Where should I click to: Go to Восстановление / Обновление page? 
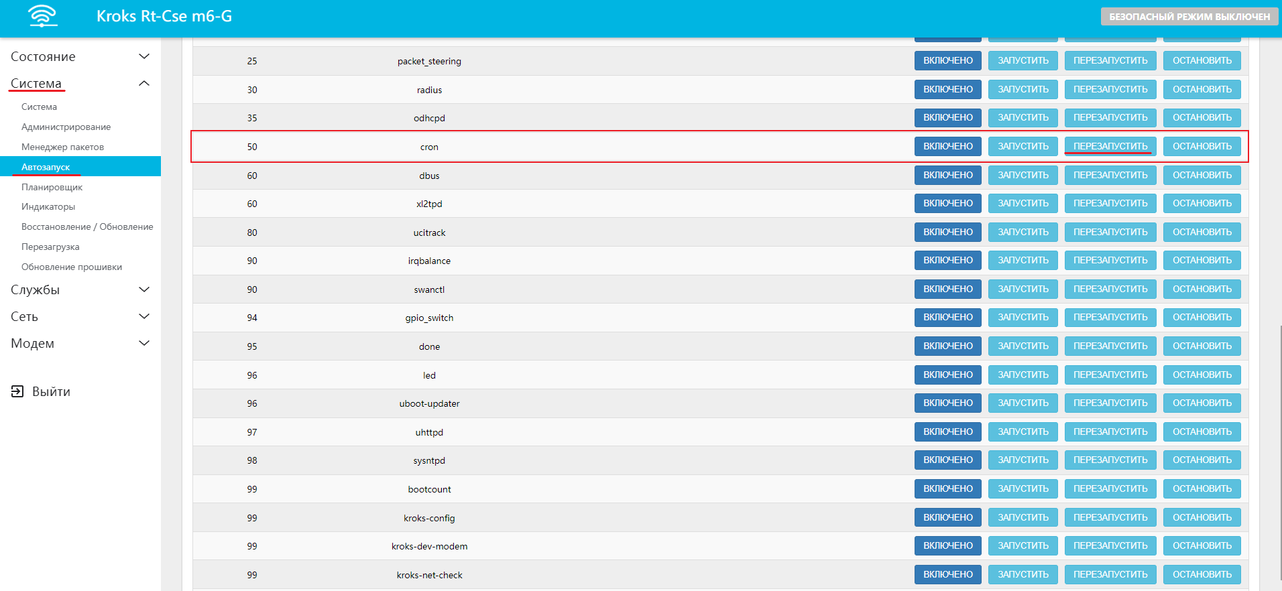pyautogui.click(x=87, y=226)
